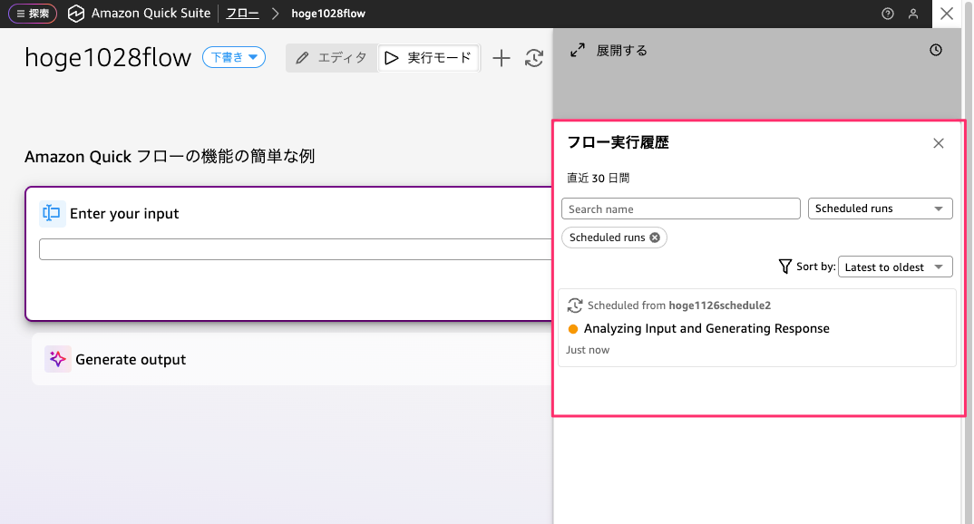Open the Scheduled runs filter dropdown
The width and height of the screenshot is (974, 524).
pyautogui.click(x=880, y=209)
